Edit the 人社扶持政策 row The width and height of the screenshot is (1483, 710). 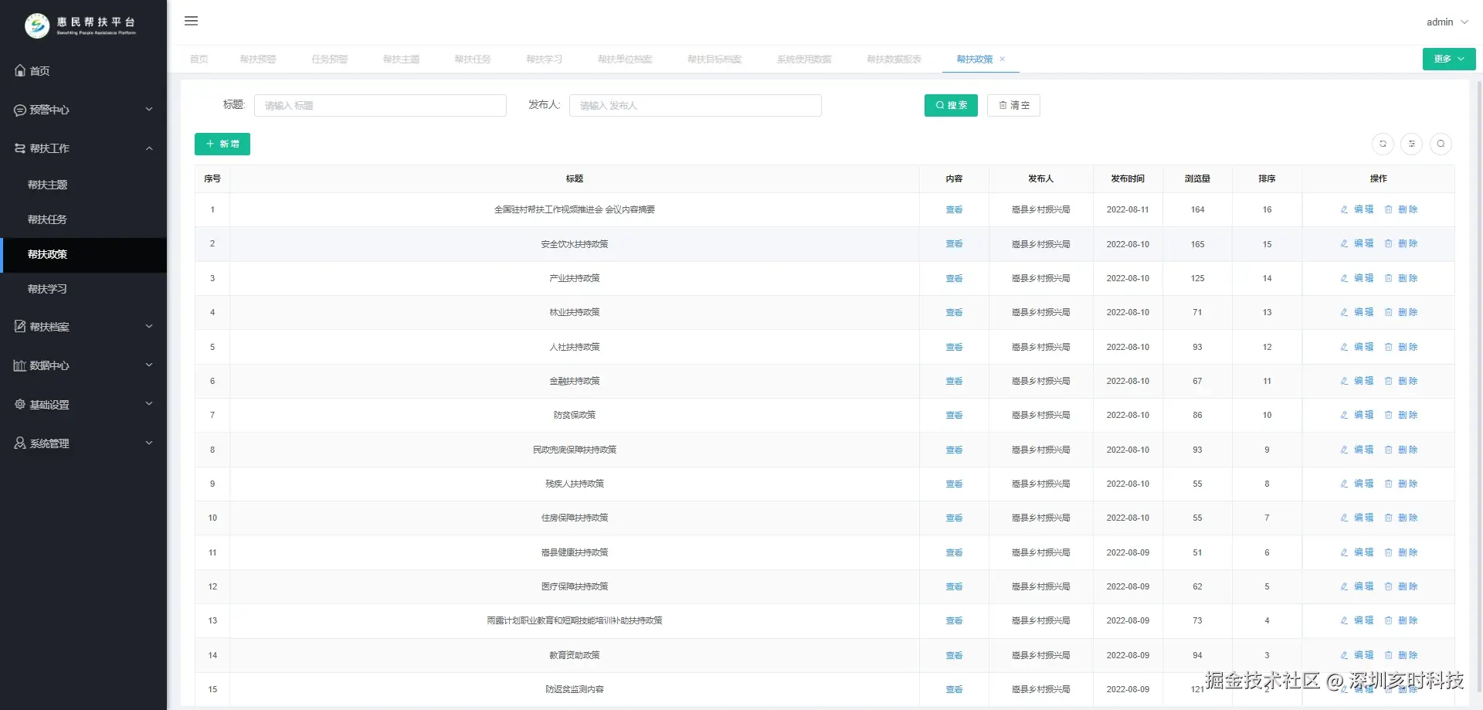pos(1357,347)
